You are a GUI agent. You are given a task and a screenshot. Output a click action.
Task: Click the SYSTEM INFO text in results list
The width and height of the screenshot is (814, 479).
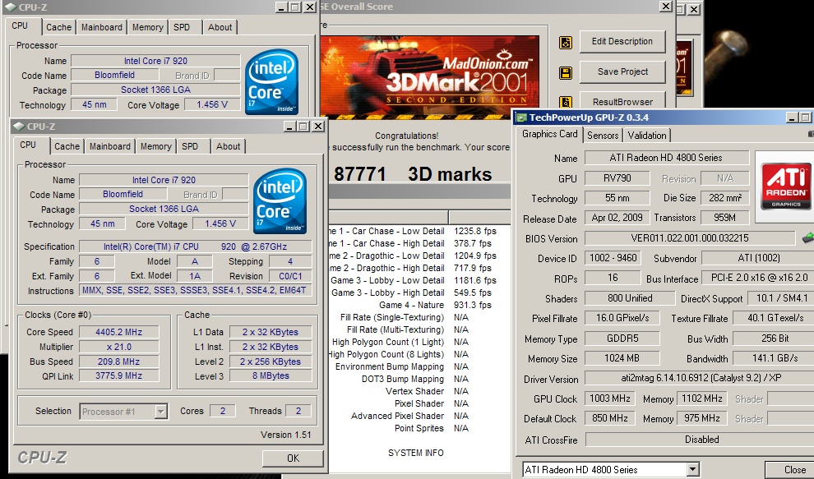(x=416, y=453)
